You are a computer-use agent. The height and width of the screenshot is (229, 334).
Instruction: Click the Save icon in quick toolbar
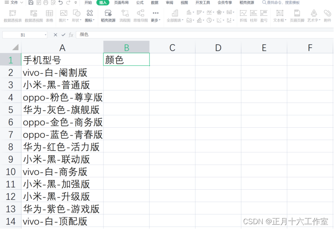31,2
